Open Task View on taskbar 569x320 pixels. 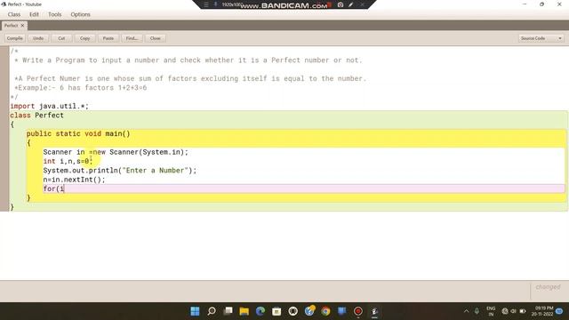click(x=228, y=311)
